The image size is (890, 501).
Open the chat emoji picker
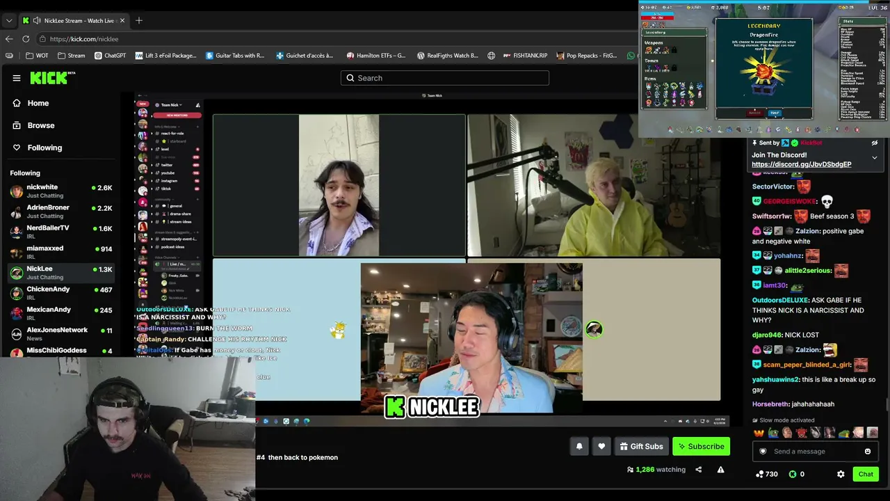(x=867, y=452)
